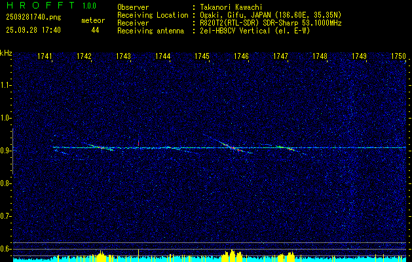Click the 1741 time marker
The image size is (412, 262).
pyautogui.click(x=45, y=57)
